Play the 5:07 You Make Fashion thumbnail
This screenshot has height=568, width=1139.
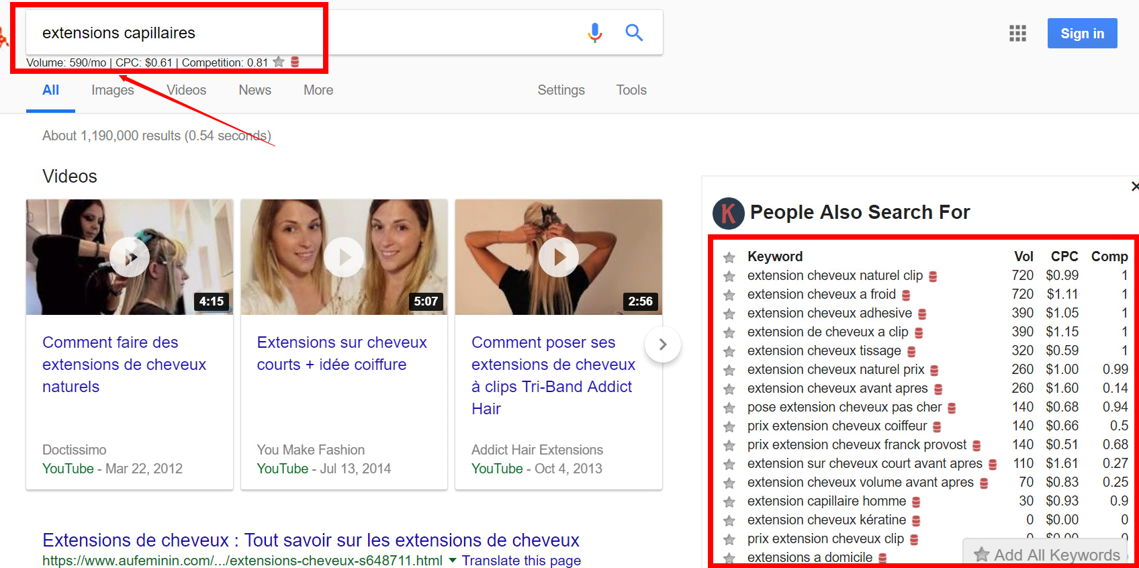(x=344, y=257)
